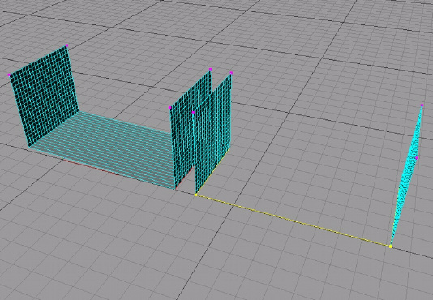Select the yellow endpoint below the thin far-right surface

click(x=391, y=246)
